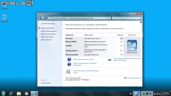
Task: Select the Gaming graphics row label
Action: tap(72, 51)
